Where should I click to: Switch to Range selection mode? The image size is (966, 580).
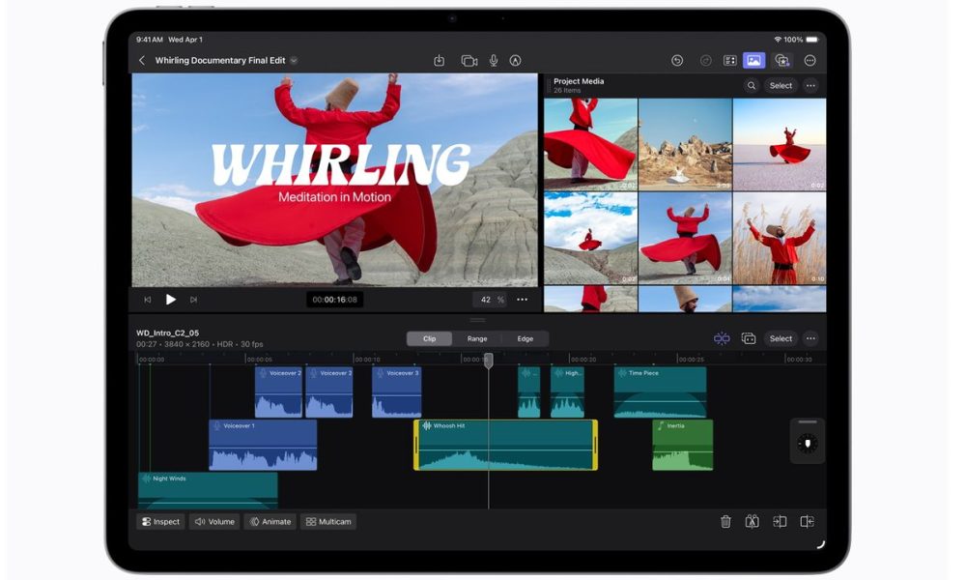(x=477, y=338)
